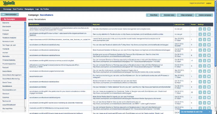The height and width of the screenshot is (114, 217).
Task: Click trash icon in the france statistics row
Action: [x=200, y=55]
